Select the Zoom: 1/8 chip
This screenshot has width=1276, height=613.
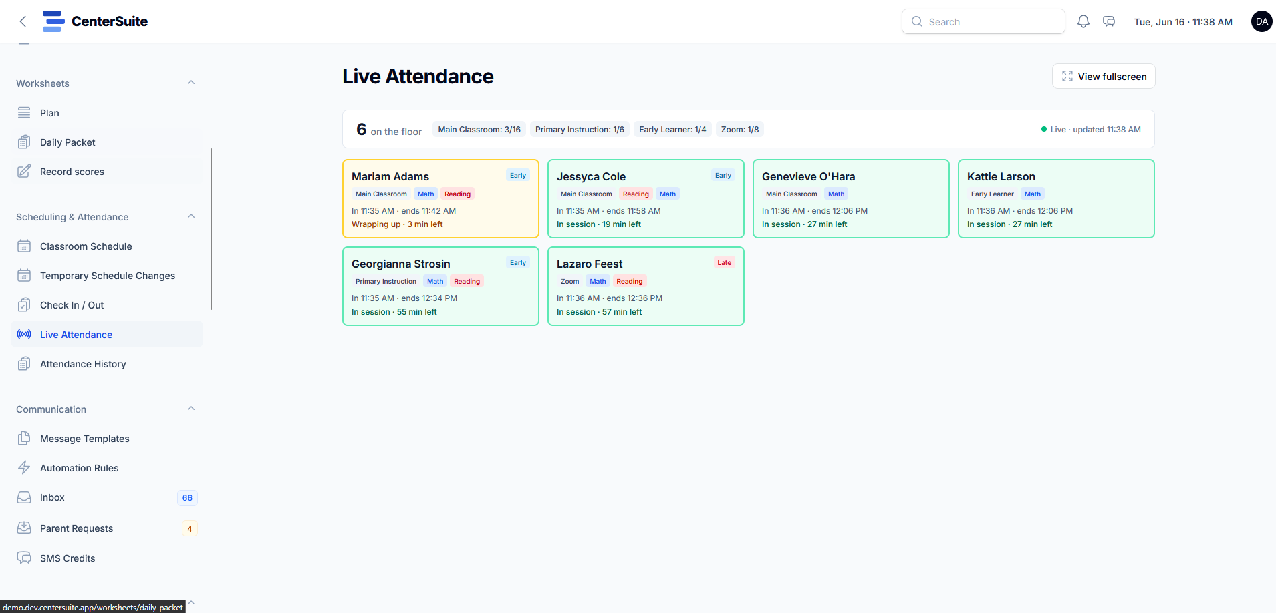coord(740,130)
